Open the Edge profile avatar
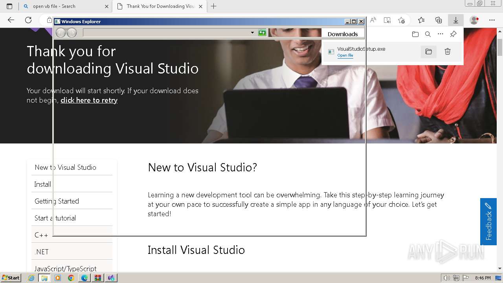Image resolution: width=503 pixels, height=283 pixels. tap(474, 20)
